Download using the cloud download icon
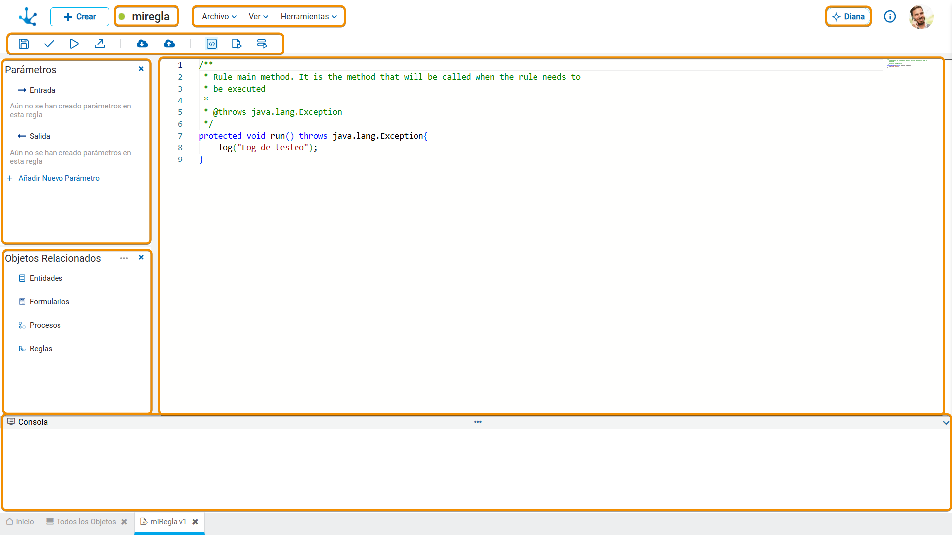The height and width of the screenshot is (535, 952). tap(142, 44)
